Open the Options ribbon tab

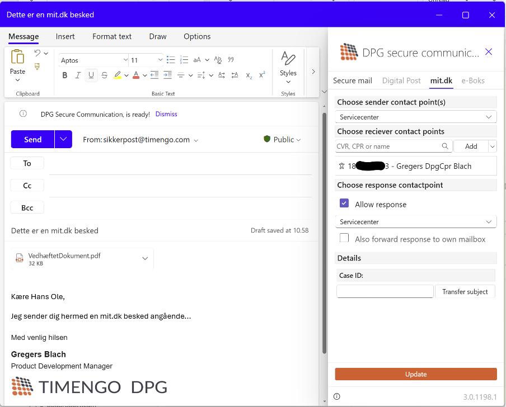tap(197, 36)
